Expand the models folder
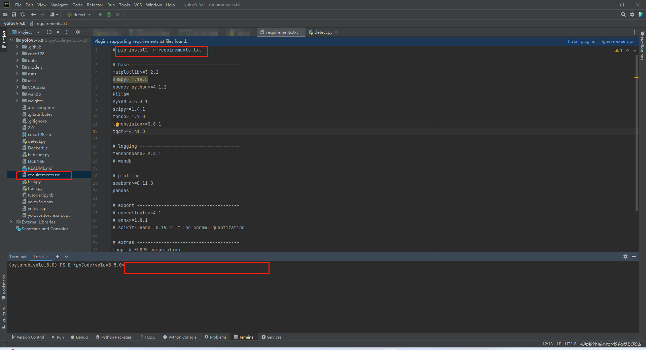This screenshot has width=646, height=350. 17,67
